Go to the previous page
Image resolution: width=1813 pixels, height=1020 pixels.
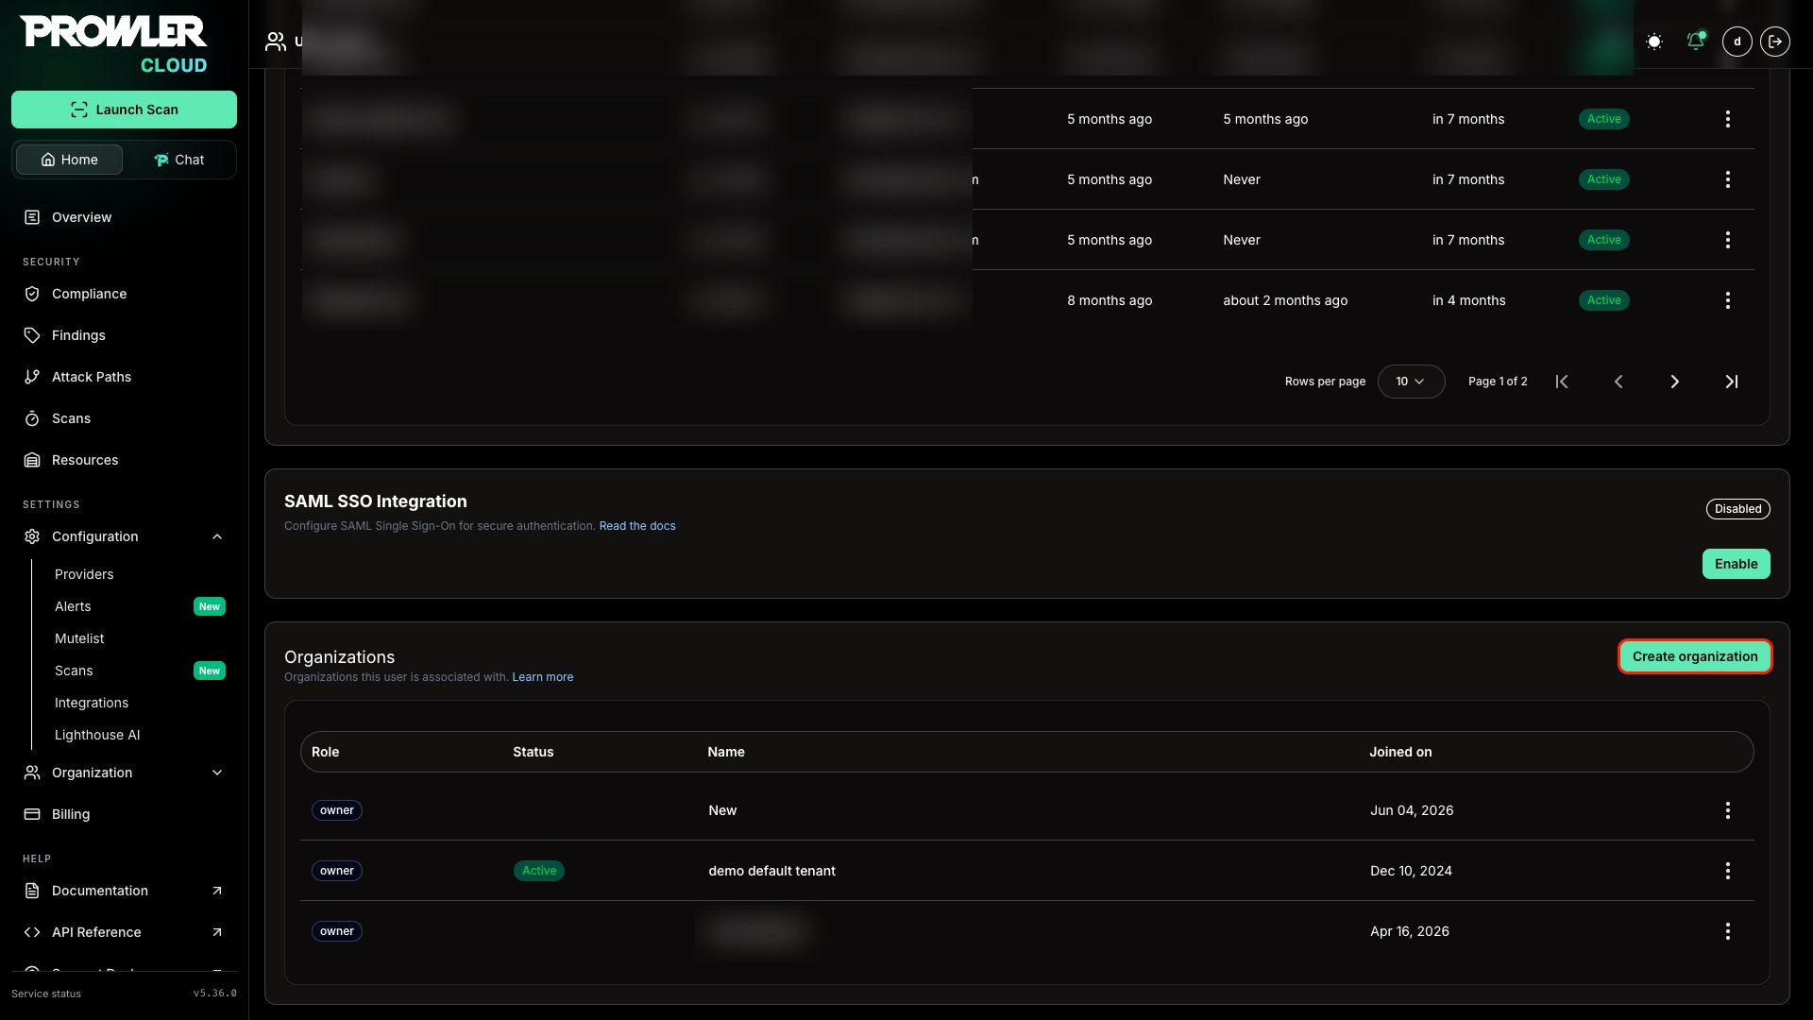tap(1618, 382)
